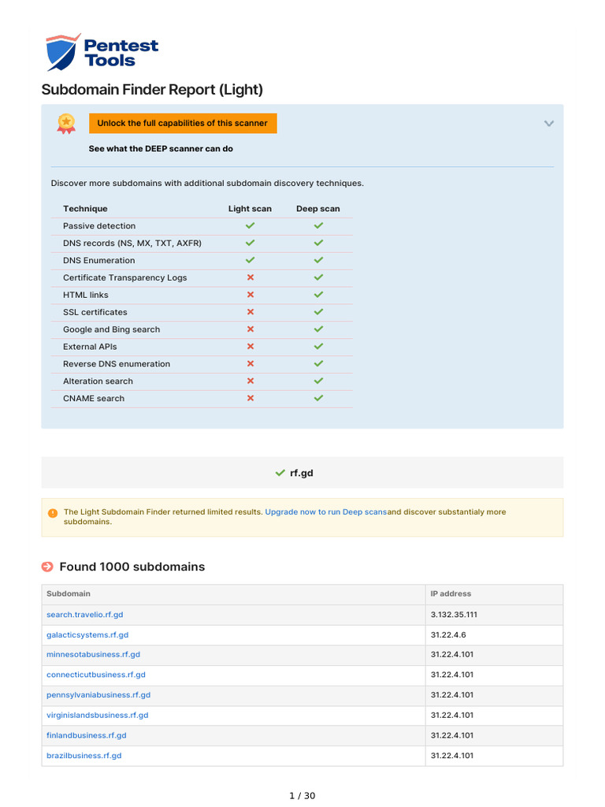Click Light scan checkmark for DNS records row
The height and width of the screenshot is (807, 605).
click(x=250, y=243)
